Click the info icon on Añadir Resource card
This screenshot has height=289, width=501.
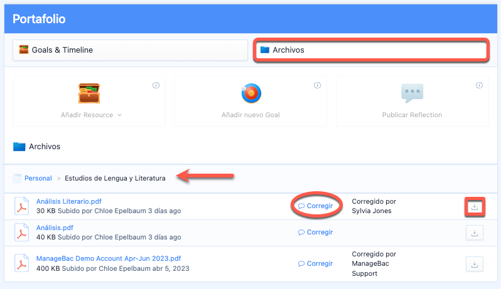tap(156, 85)
